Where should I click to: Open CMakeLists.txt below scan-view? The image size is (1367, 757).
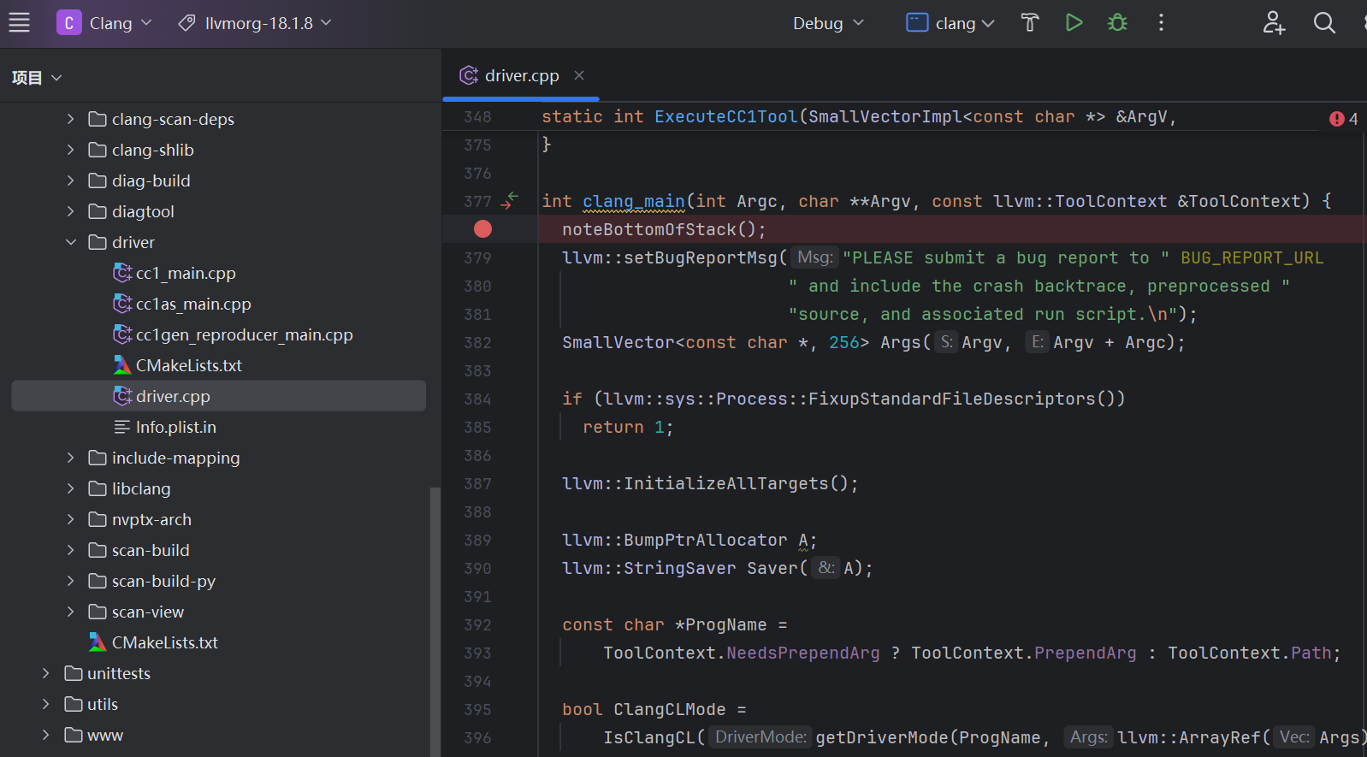(x=165, y=642)
